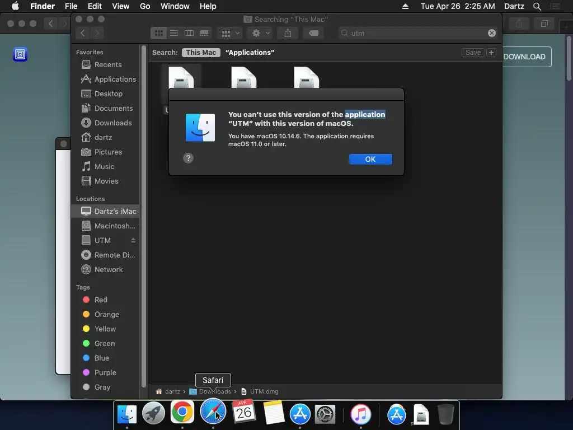Select the Orange tag
573x430 pixels.
(105, 315)
